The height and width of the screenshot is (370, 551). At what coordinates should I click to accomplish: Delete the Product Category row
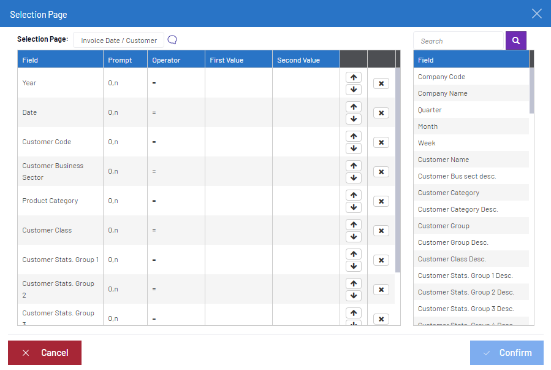(381, 201)
